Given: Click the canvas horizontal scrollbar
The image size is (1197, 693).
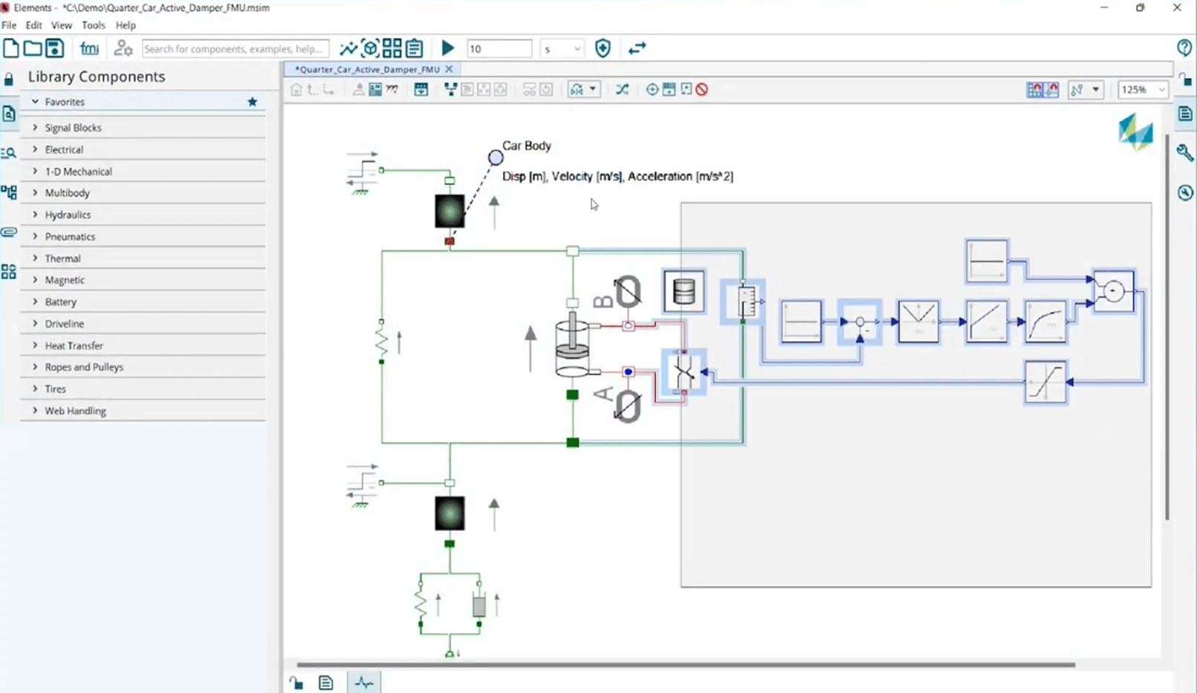Looking at the screenshot, I should tap(684, 665).
